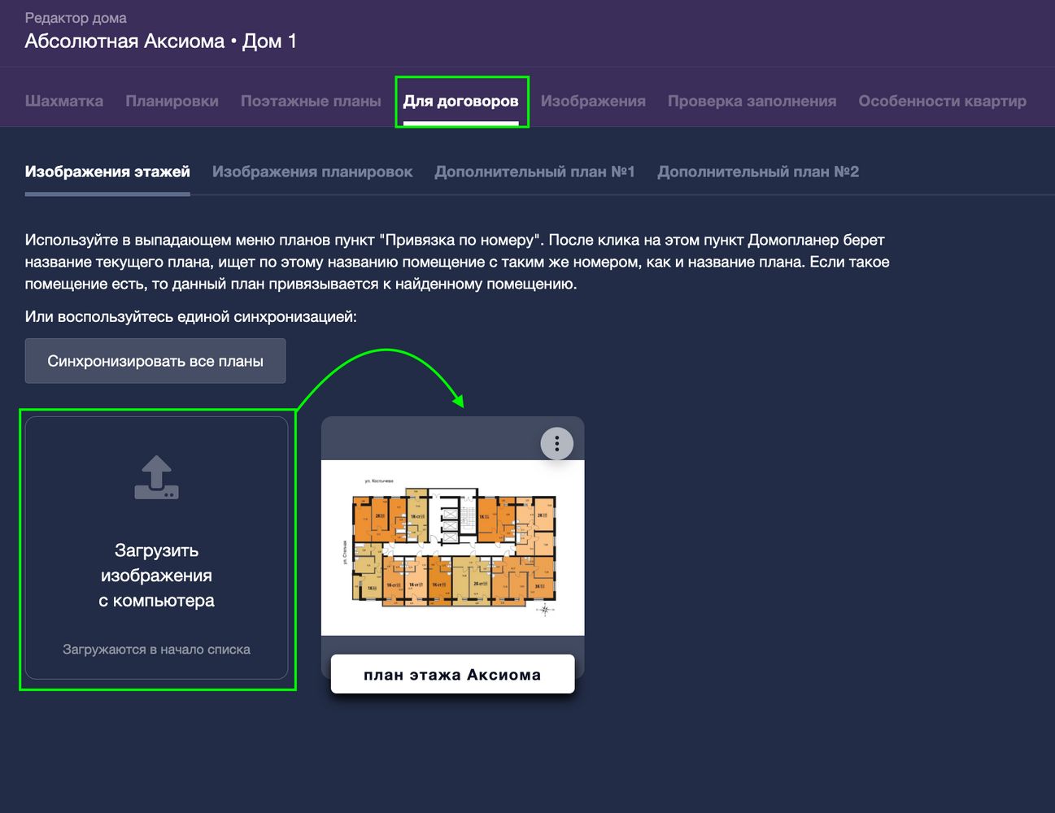This screenshot has height=813, width=1055.
Task: Open the Особенности квартир tab
Action: tap(943, 101)
